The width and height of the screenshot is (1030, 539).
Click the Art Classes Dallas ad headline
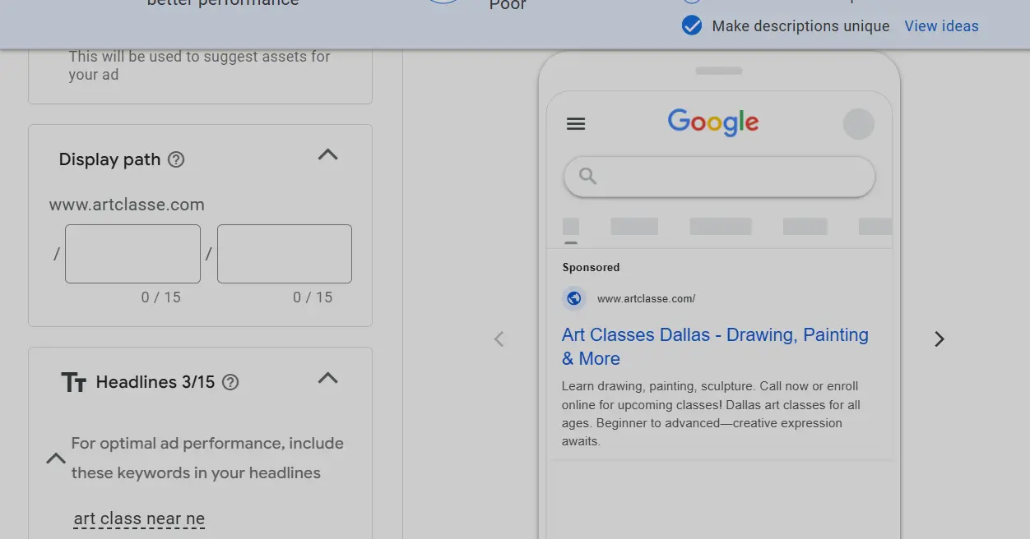(x=714, y=346)
